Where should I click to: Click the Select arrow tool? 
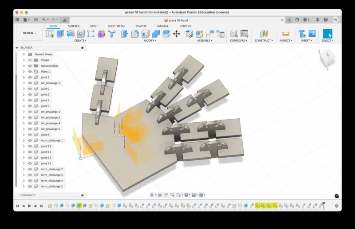[x=327, y=34]
